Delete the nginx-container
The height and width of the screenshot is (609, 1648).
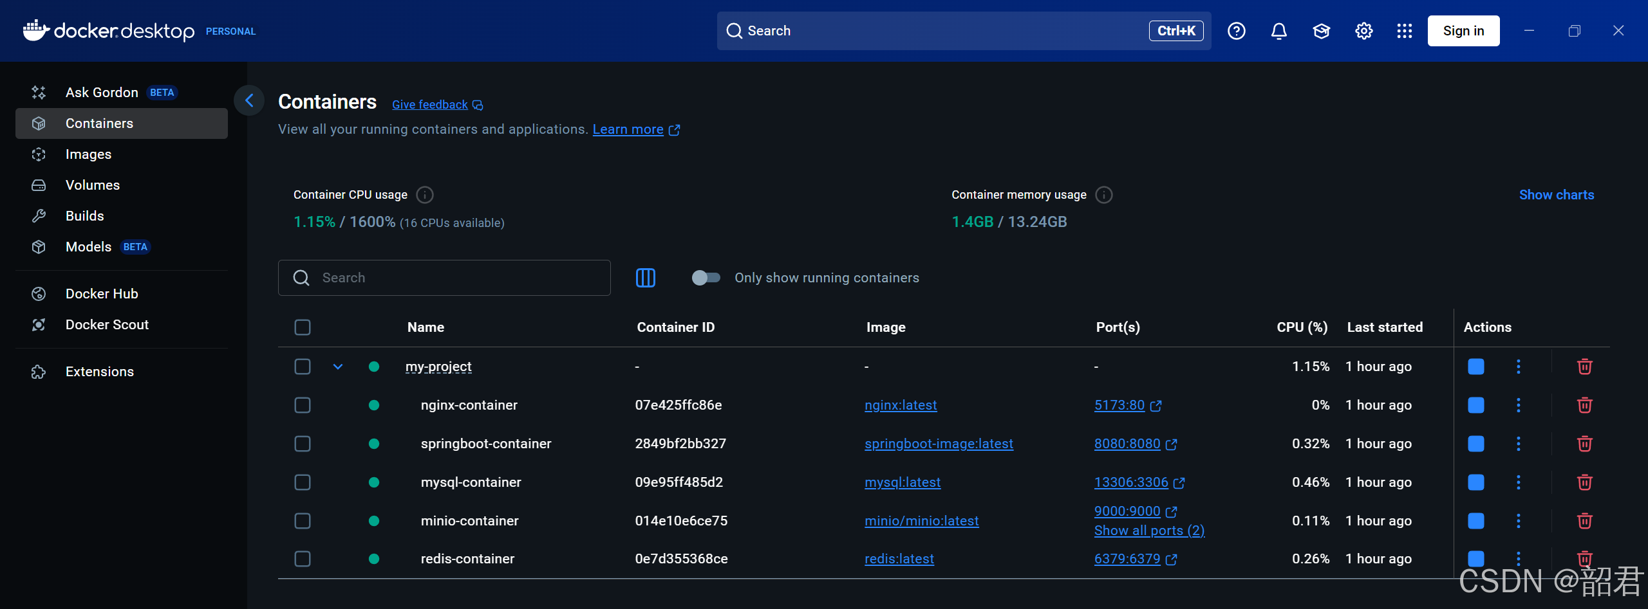coord(1585,405)
